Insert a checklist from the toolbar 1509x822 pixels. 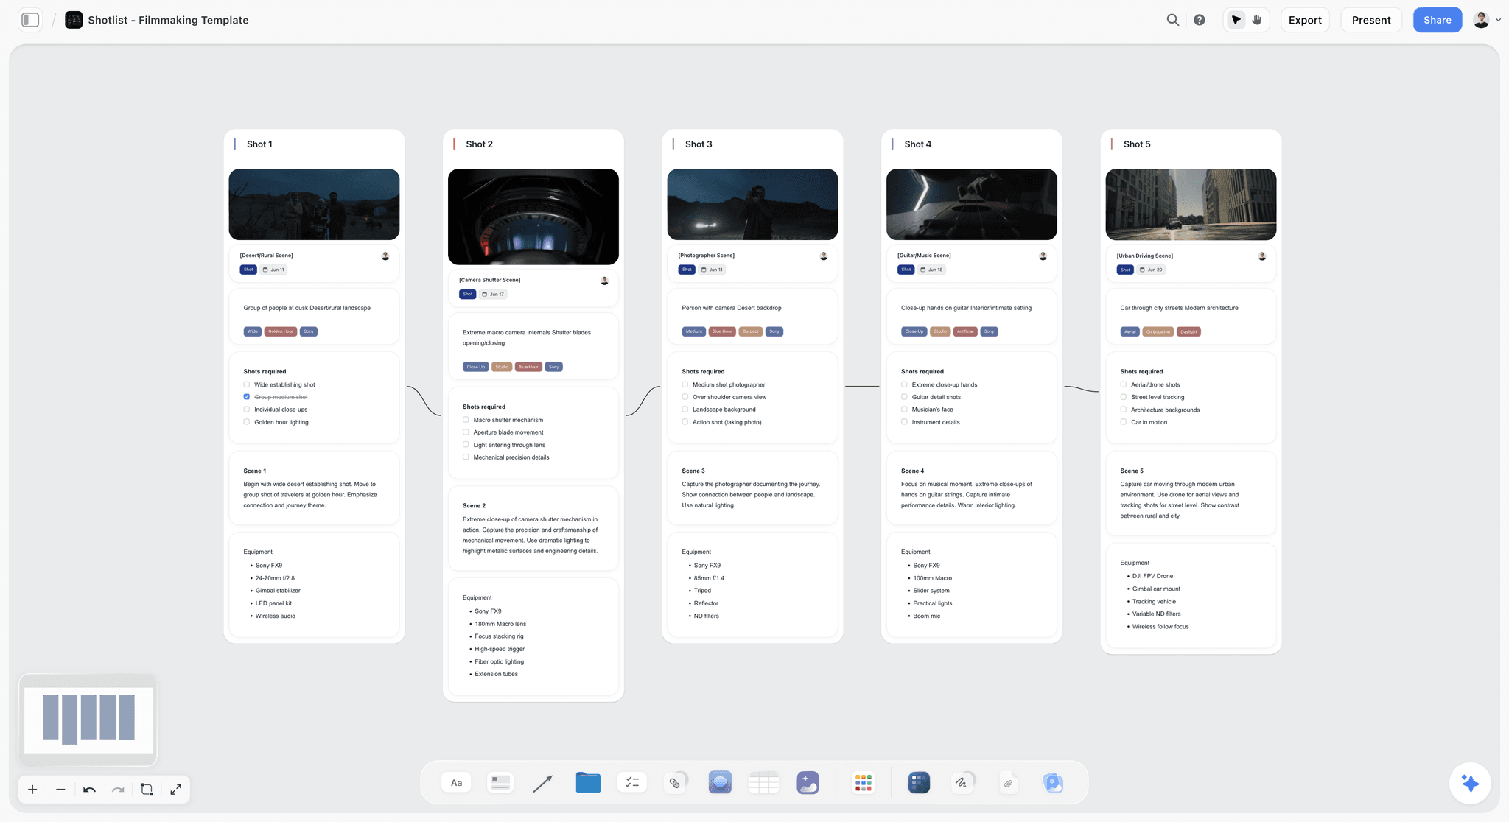[x=632, y=782]
